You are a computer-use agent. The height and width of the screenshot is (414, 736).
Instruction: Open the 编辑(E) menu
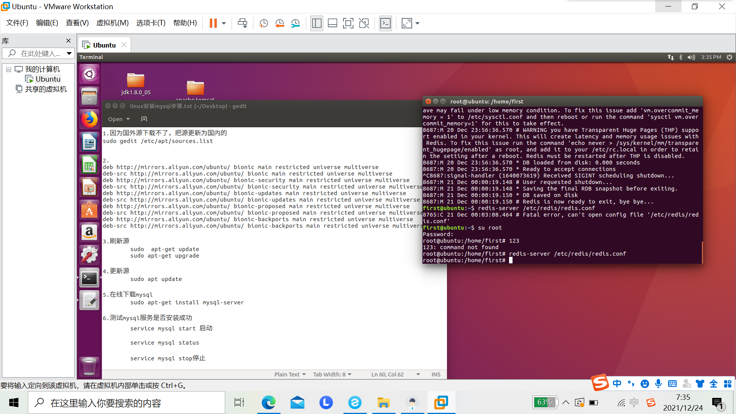point(47,23)
